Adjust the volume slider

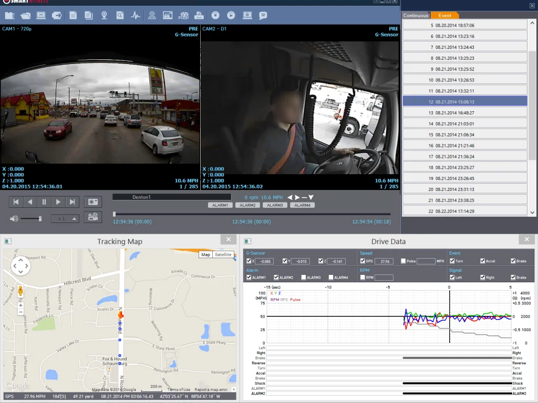tap(39, 219)
